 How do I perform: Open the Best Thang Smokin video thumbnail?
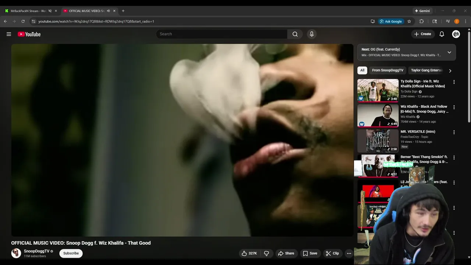378,166
